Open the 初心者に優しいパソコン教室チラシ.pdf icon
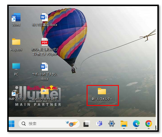The image size is (162, 137). click(x=45, y=42)
